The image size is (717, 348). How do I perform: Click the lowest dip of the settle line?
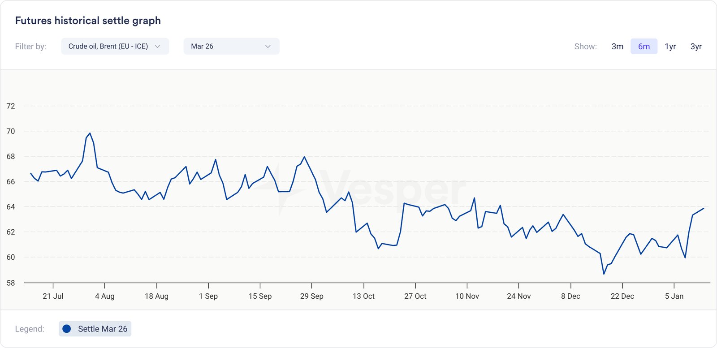point(604,274)
